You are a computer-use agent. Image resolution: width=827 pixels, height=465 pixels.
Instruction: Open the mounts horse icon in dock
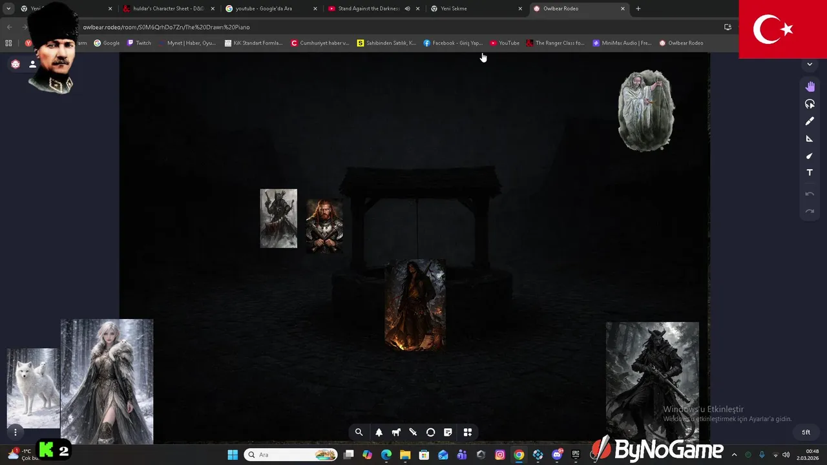pyautogui.click(x=396, y=432)
